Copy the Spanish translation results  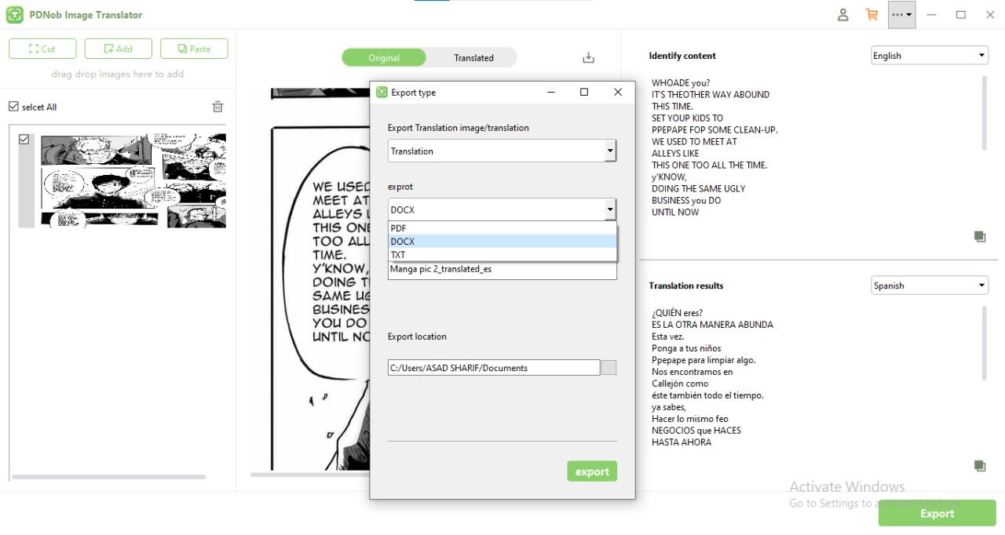click(980, 465)
